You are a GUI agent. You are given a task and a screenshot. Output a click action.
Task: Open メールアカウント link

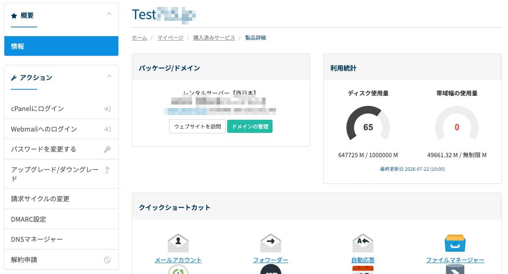coord(178,260)
